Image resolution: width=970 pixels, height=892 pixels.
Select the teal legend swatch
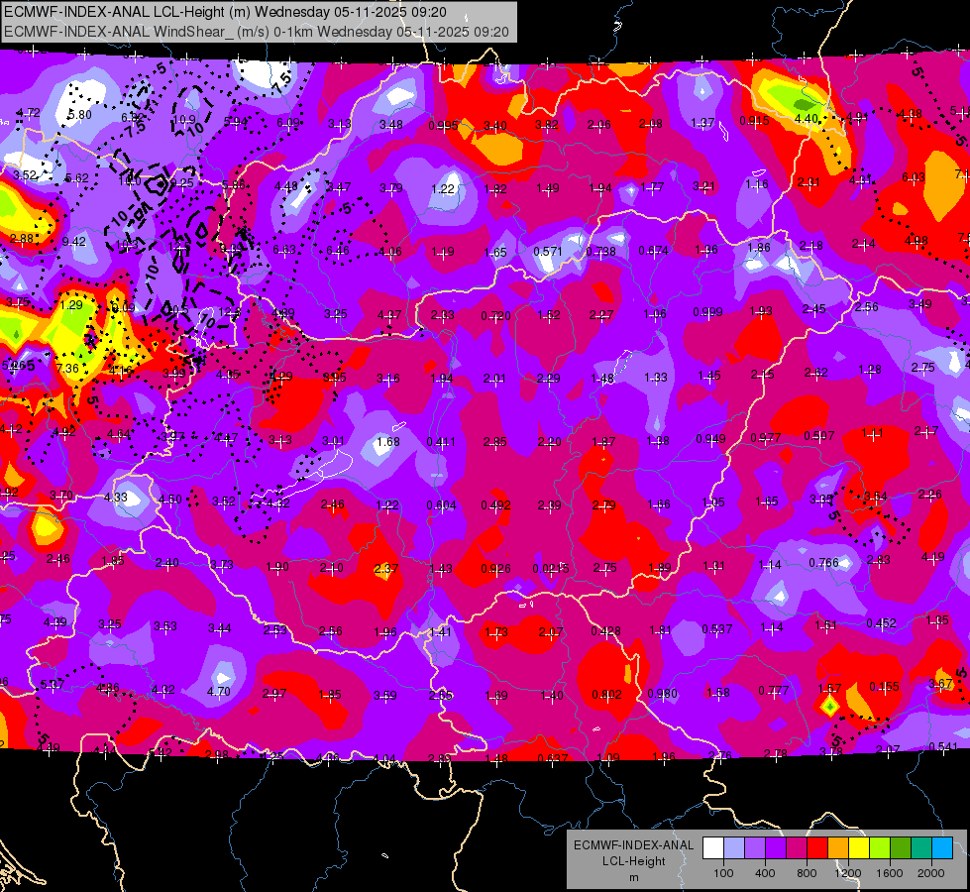921,847
